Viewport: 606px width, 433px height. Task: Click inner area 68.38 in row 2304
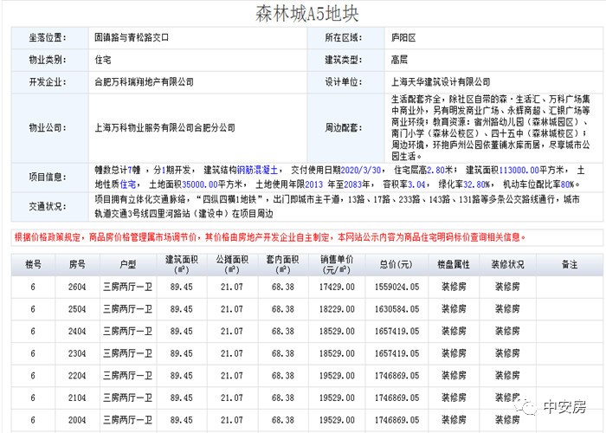pos(283,353)
